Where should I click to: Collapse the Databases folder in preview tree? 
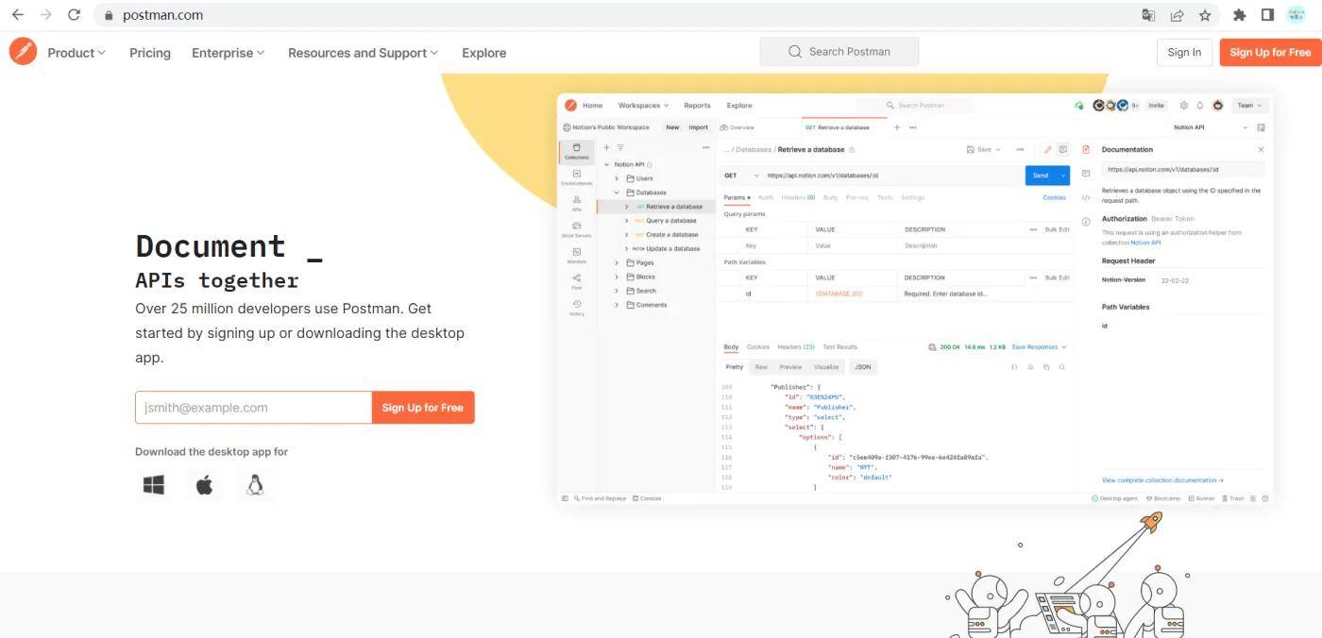[617, 193]
